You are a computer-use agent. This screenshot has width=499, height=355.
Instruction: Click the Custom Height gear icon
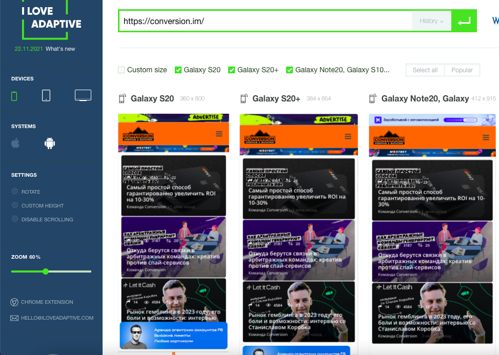15,205
